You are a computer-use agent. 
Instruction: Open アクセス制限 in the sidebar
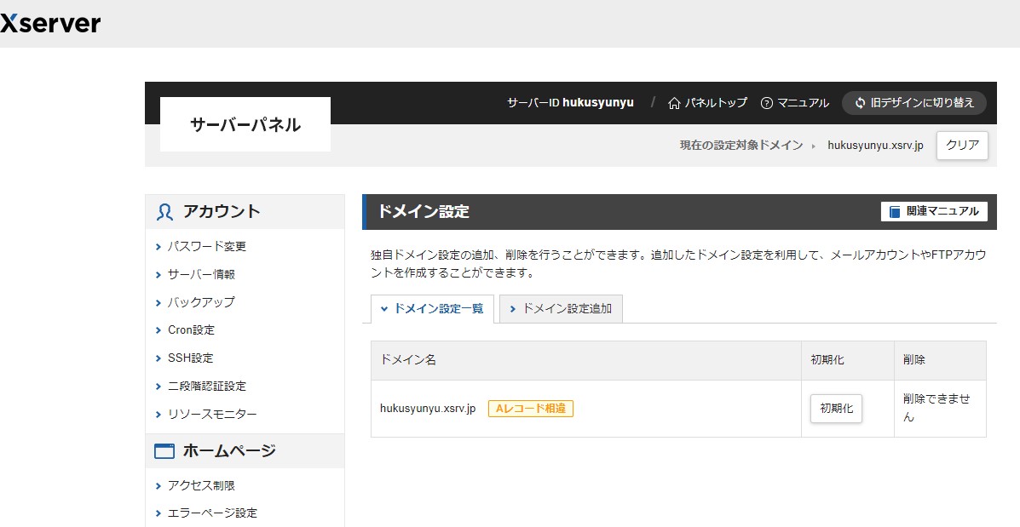coord(201,485)
